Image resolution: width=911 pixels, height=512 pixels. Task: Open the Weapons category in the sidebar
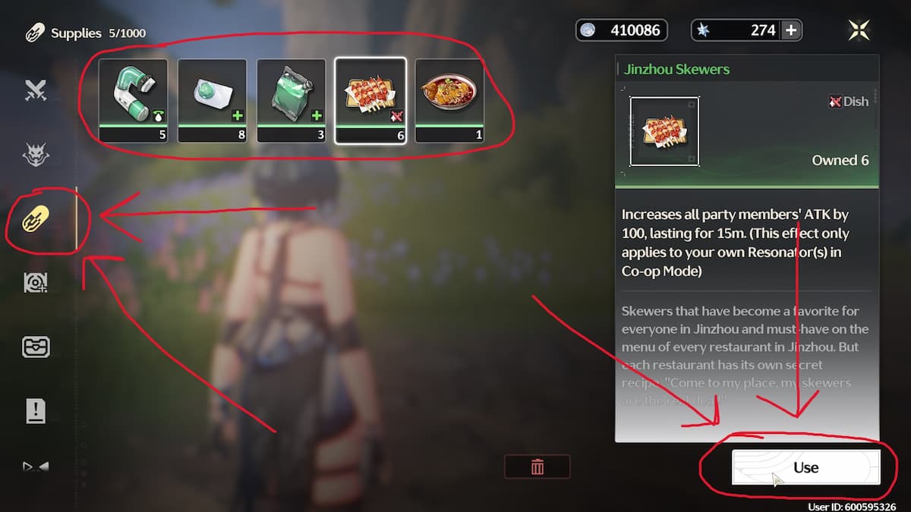(35, 90)
